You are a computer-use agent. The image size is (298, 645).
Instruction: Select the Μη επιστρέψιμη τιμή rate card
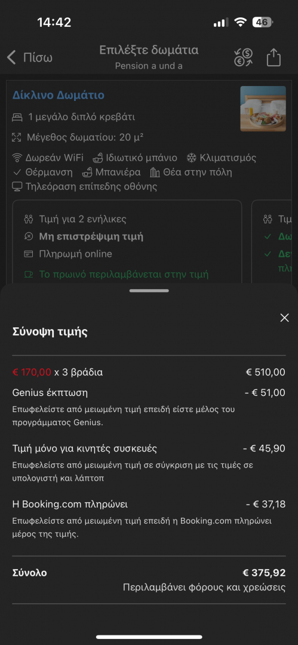coord(127,241)
